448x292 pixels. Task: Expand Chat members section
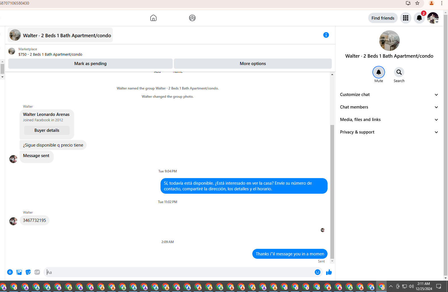[x=389, y=107]
